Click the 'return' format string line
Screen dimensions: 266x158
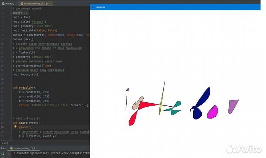(x=54, y=105)
